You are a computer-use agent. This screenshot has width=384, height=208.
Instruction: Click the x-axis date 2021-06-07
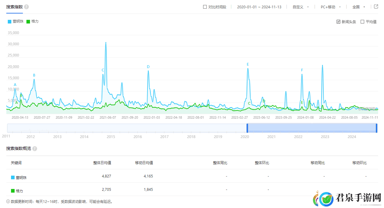click(x=108, y=117)
